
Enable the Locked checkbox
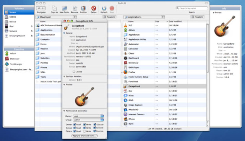[x=74, y=72]
